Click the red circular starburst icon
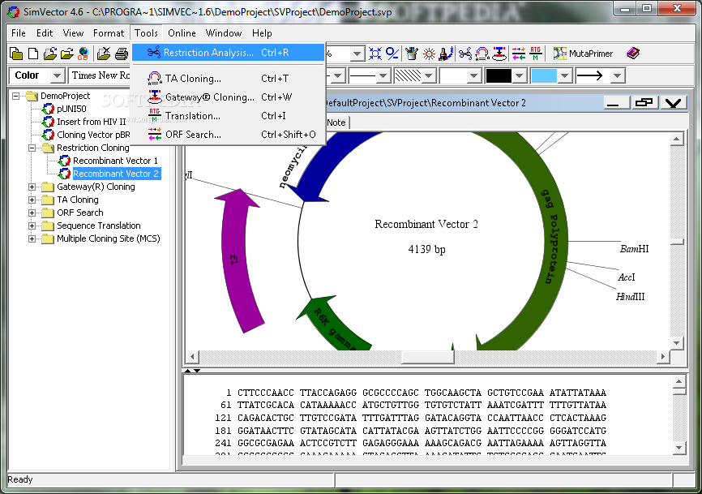The height and width of the screenshot is (494, 702). (x=429, y=54)
